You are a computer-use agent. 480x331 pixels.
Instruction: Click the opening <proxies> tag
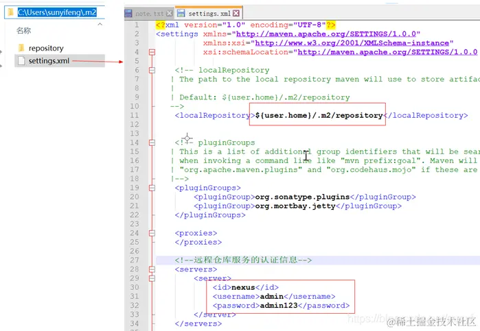[196, 233]
